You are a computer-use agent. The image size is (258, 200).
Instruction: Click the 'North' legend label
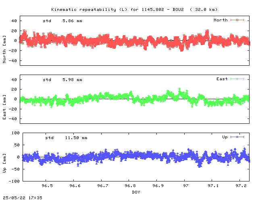[221, 20]
